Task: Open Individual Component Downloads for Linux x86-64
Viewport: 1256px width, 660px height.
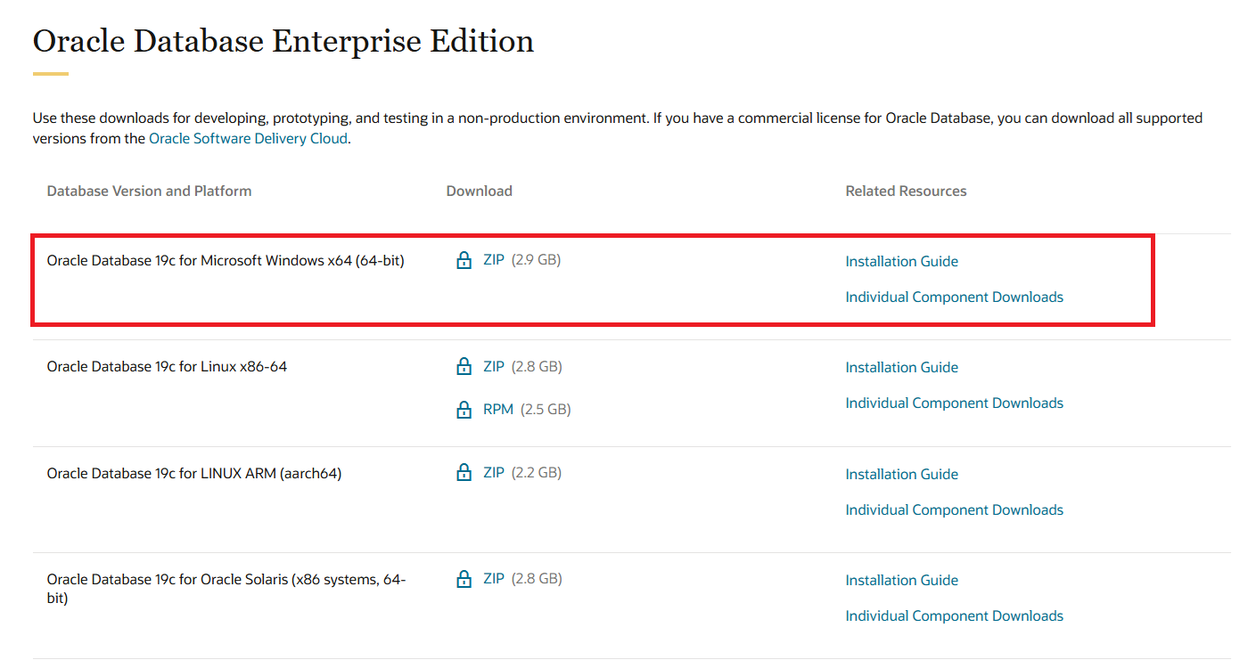Action: [x=955, y=403]
